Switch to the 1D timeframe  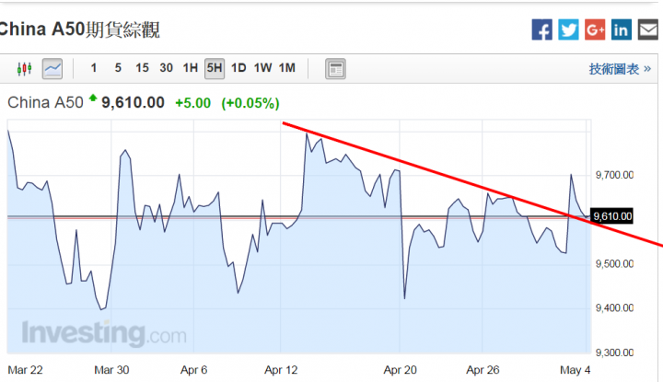click(x=238, y=68)
